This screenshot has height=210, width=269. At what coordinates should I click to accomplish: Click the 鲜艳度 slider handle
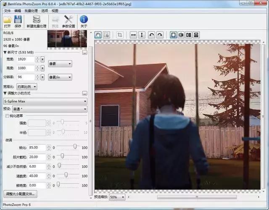(x=58, y=184)
